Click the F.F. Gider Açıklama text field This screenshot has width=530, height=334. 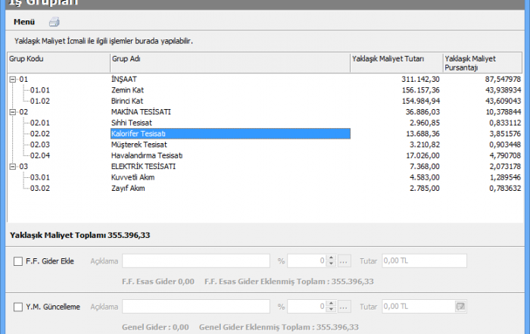tap(195, 261)
